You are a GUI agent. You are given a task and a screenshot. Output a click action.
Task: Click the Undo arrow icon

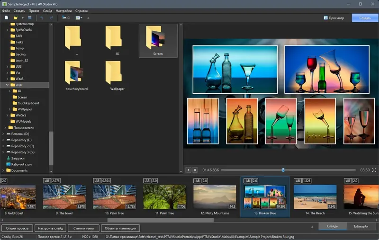(x=41, y=18)
